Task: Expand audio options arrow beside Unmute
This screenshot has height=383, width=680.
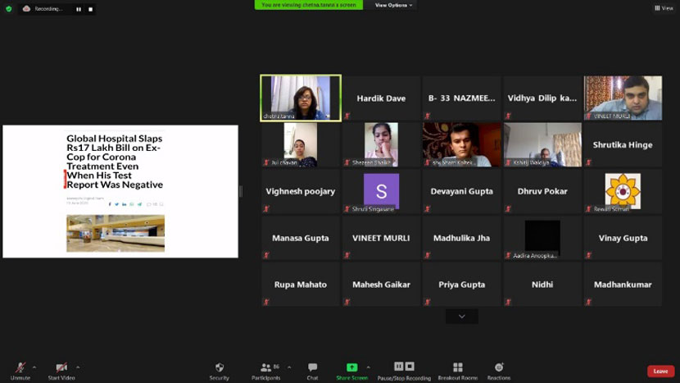Action: [x=34, y=367]
